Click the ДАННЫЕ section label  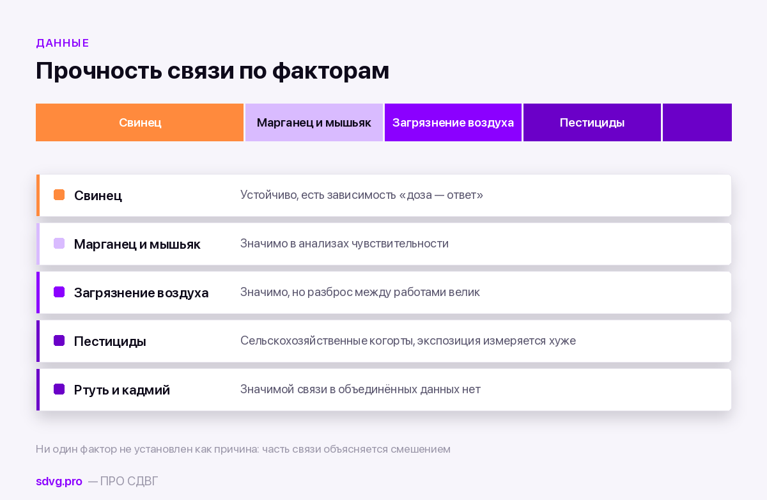click(x=63, y=43)
